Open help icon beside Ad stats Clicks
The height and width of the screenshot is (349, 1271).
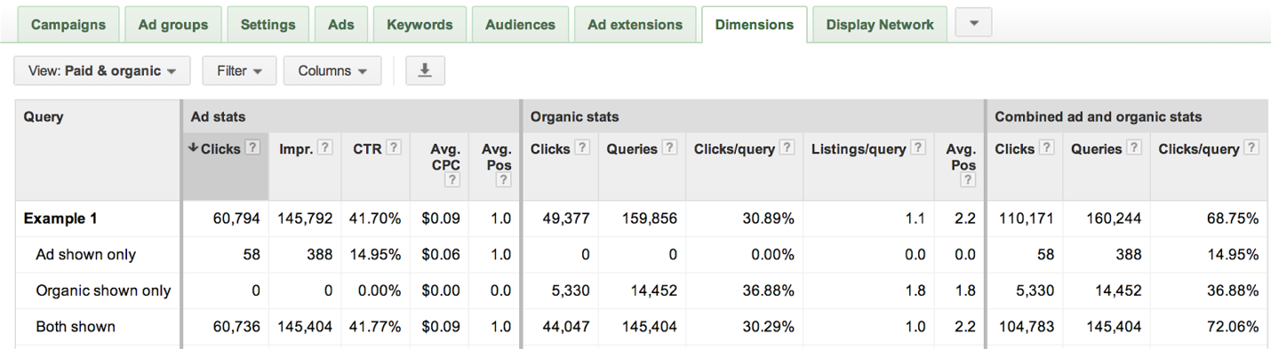tap(252, 148)
